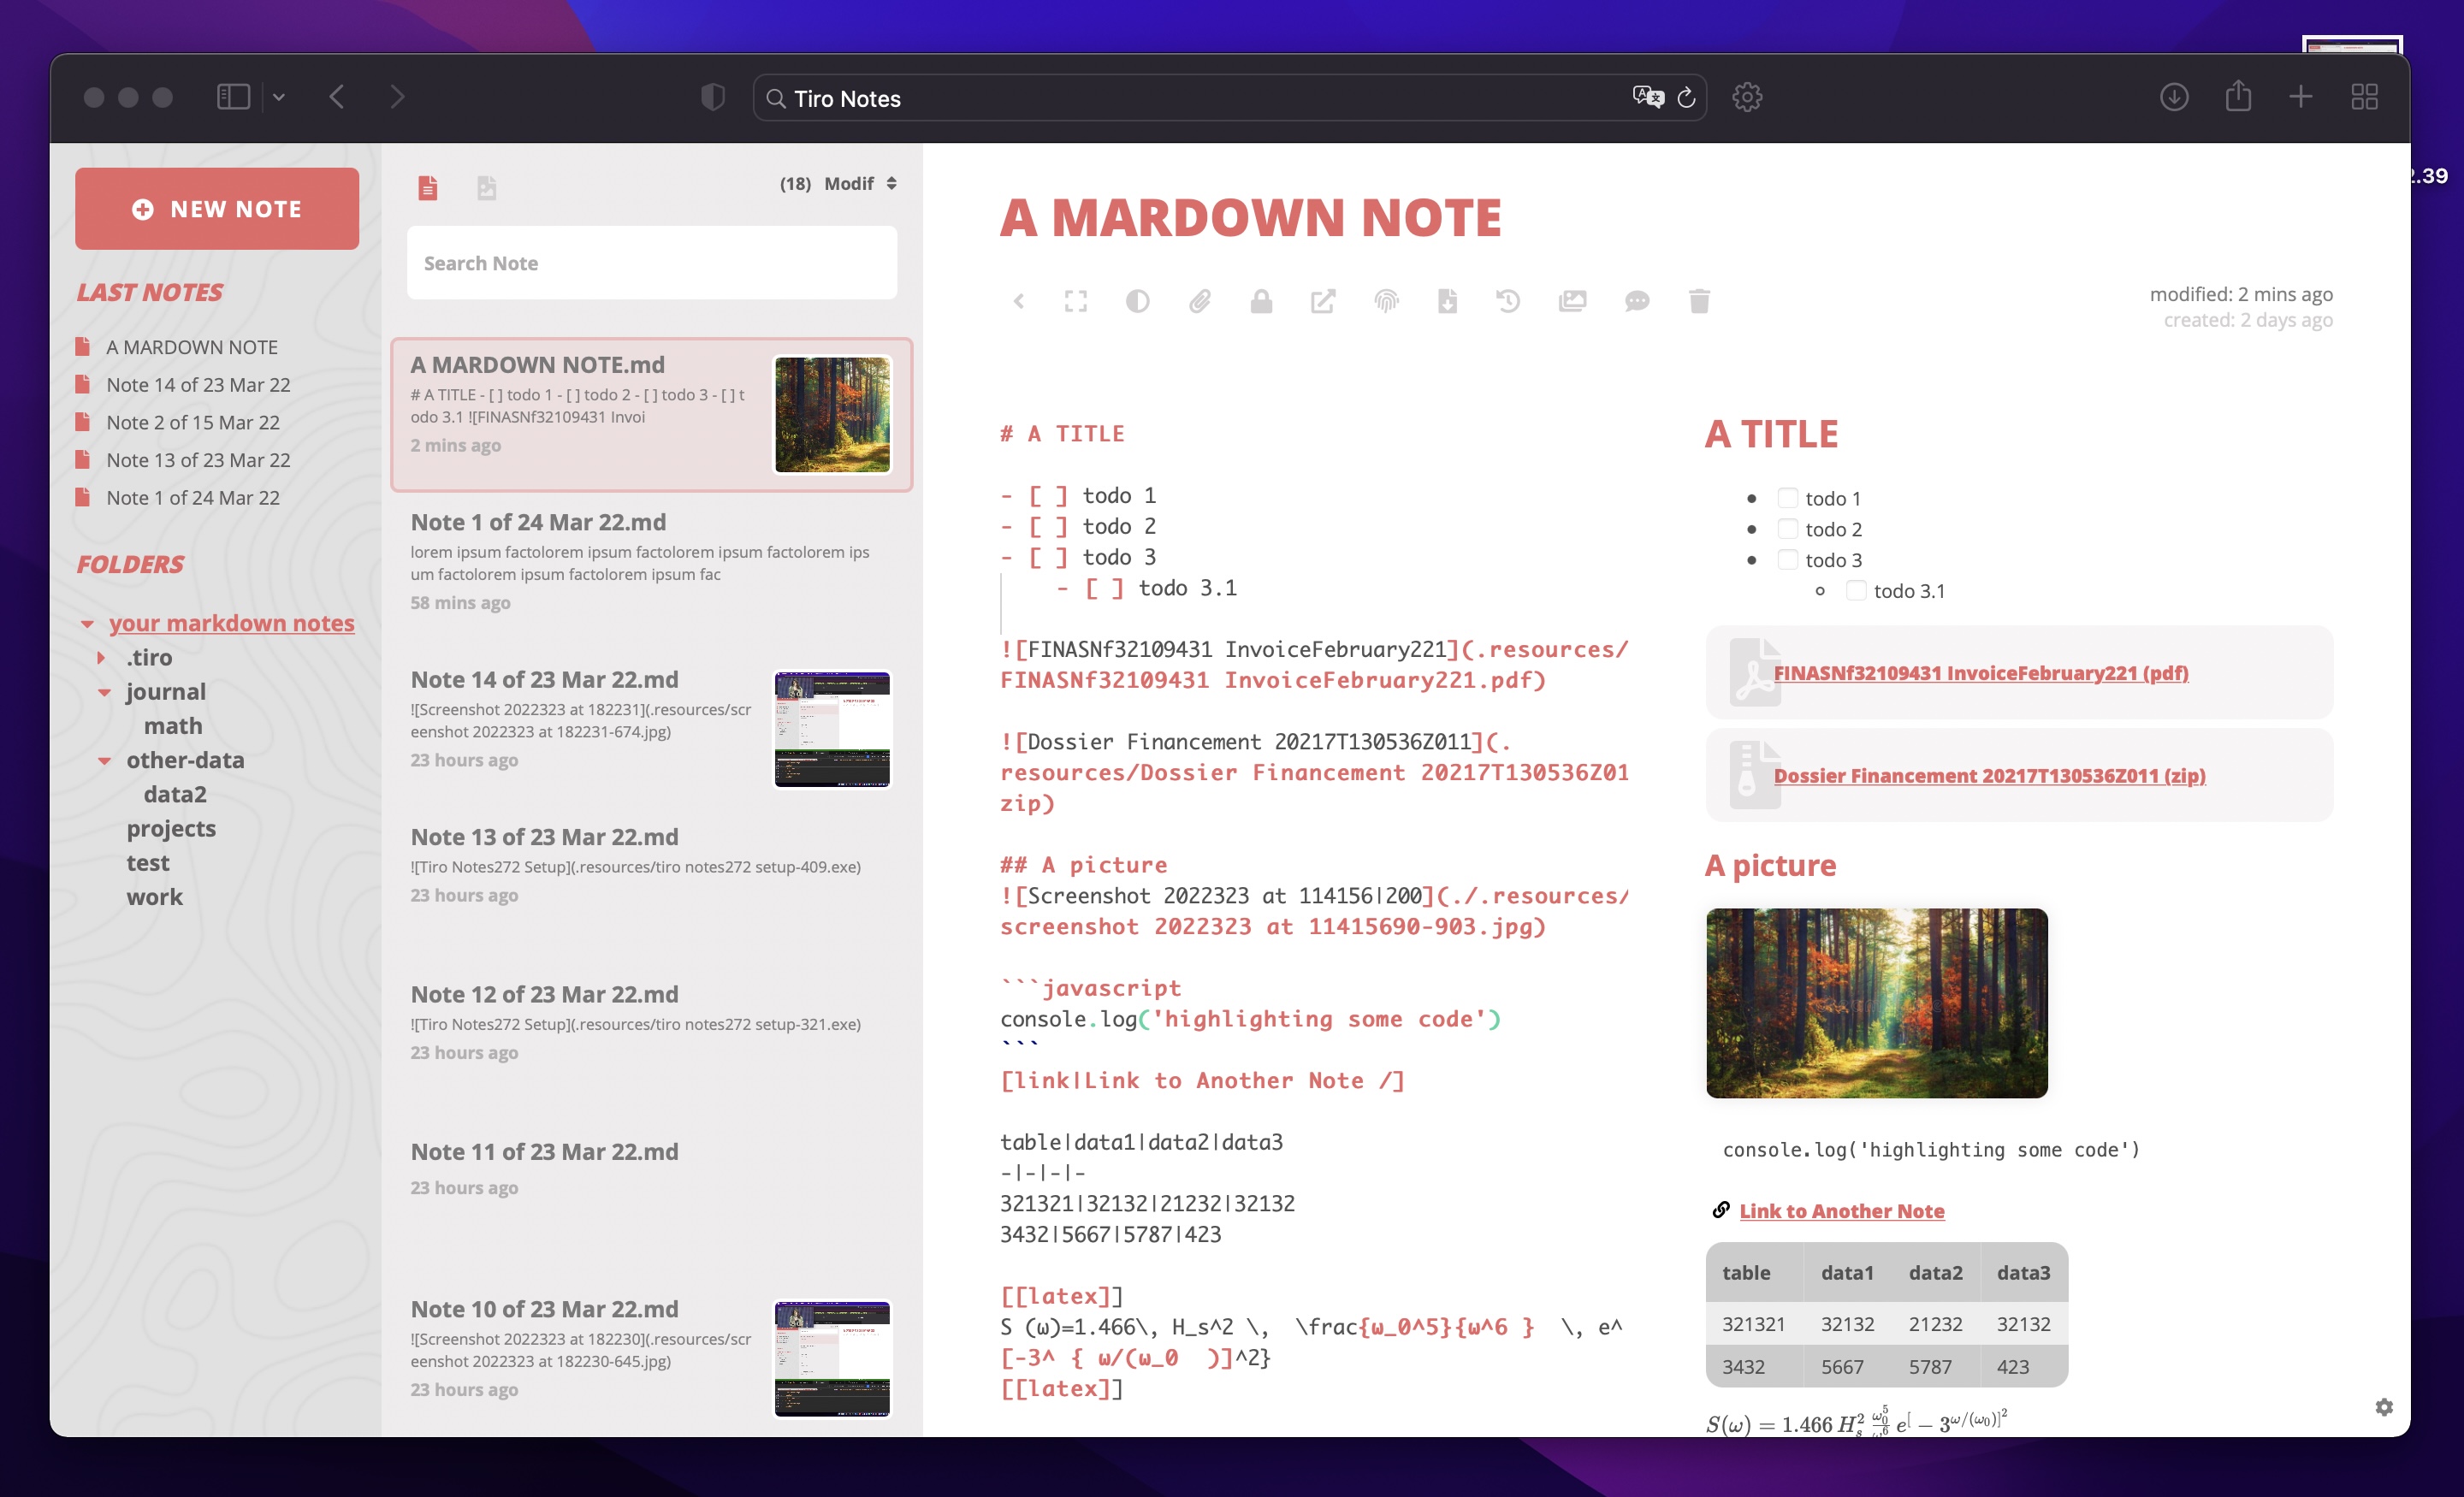Expand the ".tiro" folder
Viewport: 2464px width, 1497px height.
[100, 657]
